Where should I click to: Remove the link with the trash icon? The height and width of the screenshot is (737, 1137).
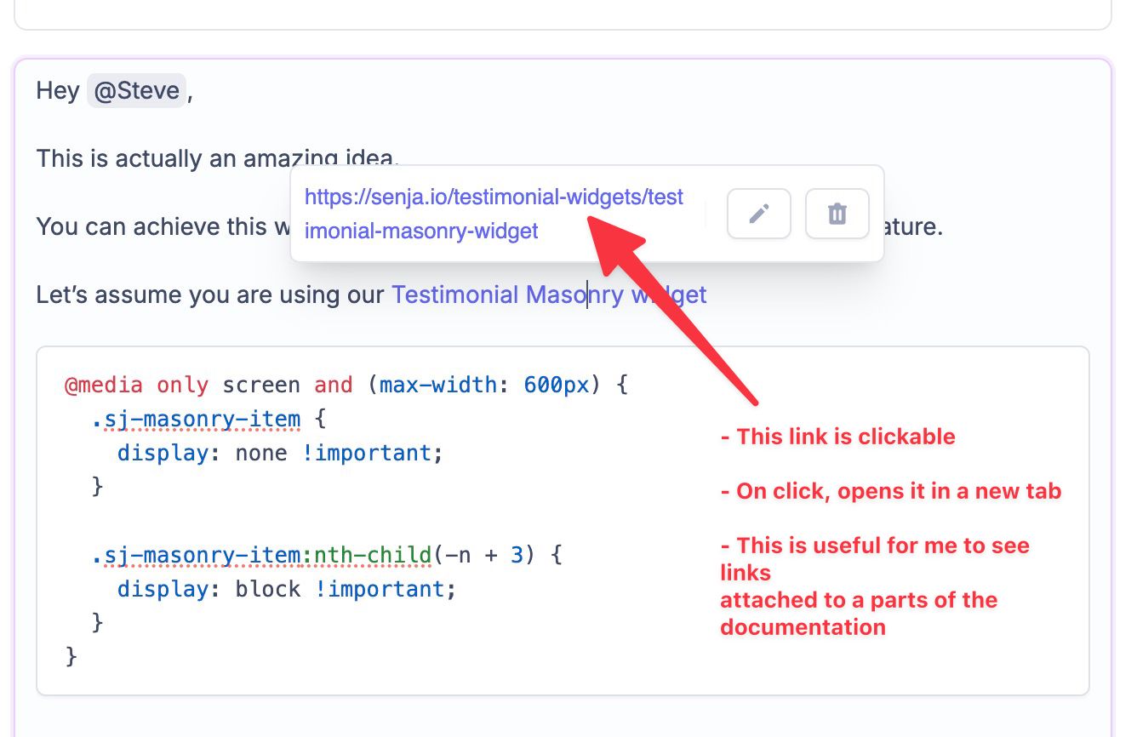pos(837,214)
